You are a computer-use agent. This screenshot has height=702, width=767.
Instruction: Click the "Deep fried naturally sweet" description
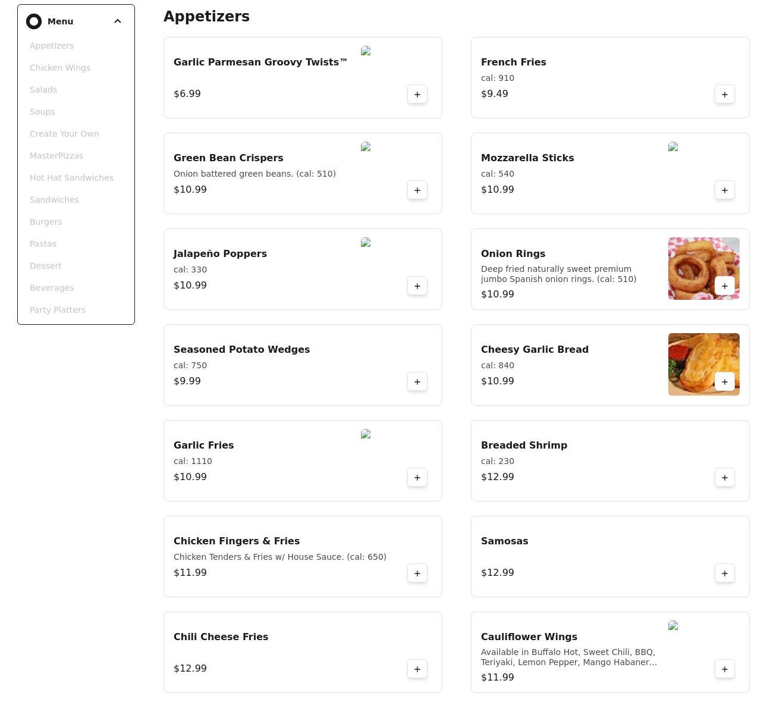[x=558, y=274]
